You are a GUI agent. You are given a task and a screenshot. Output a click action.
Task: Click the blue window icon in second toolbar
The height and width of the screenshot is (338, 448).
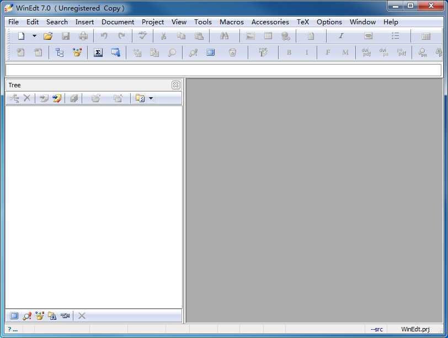211,52
